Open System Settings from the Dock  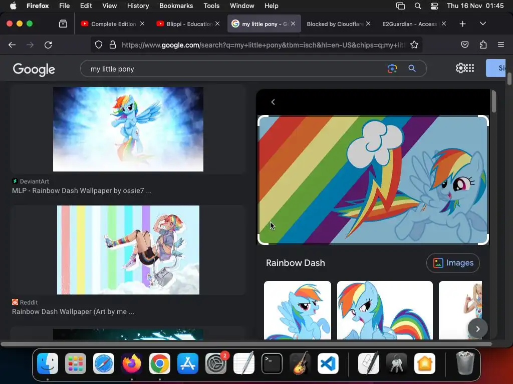click(x=216, y=363)
